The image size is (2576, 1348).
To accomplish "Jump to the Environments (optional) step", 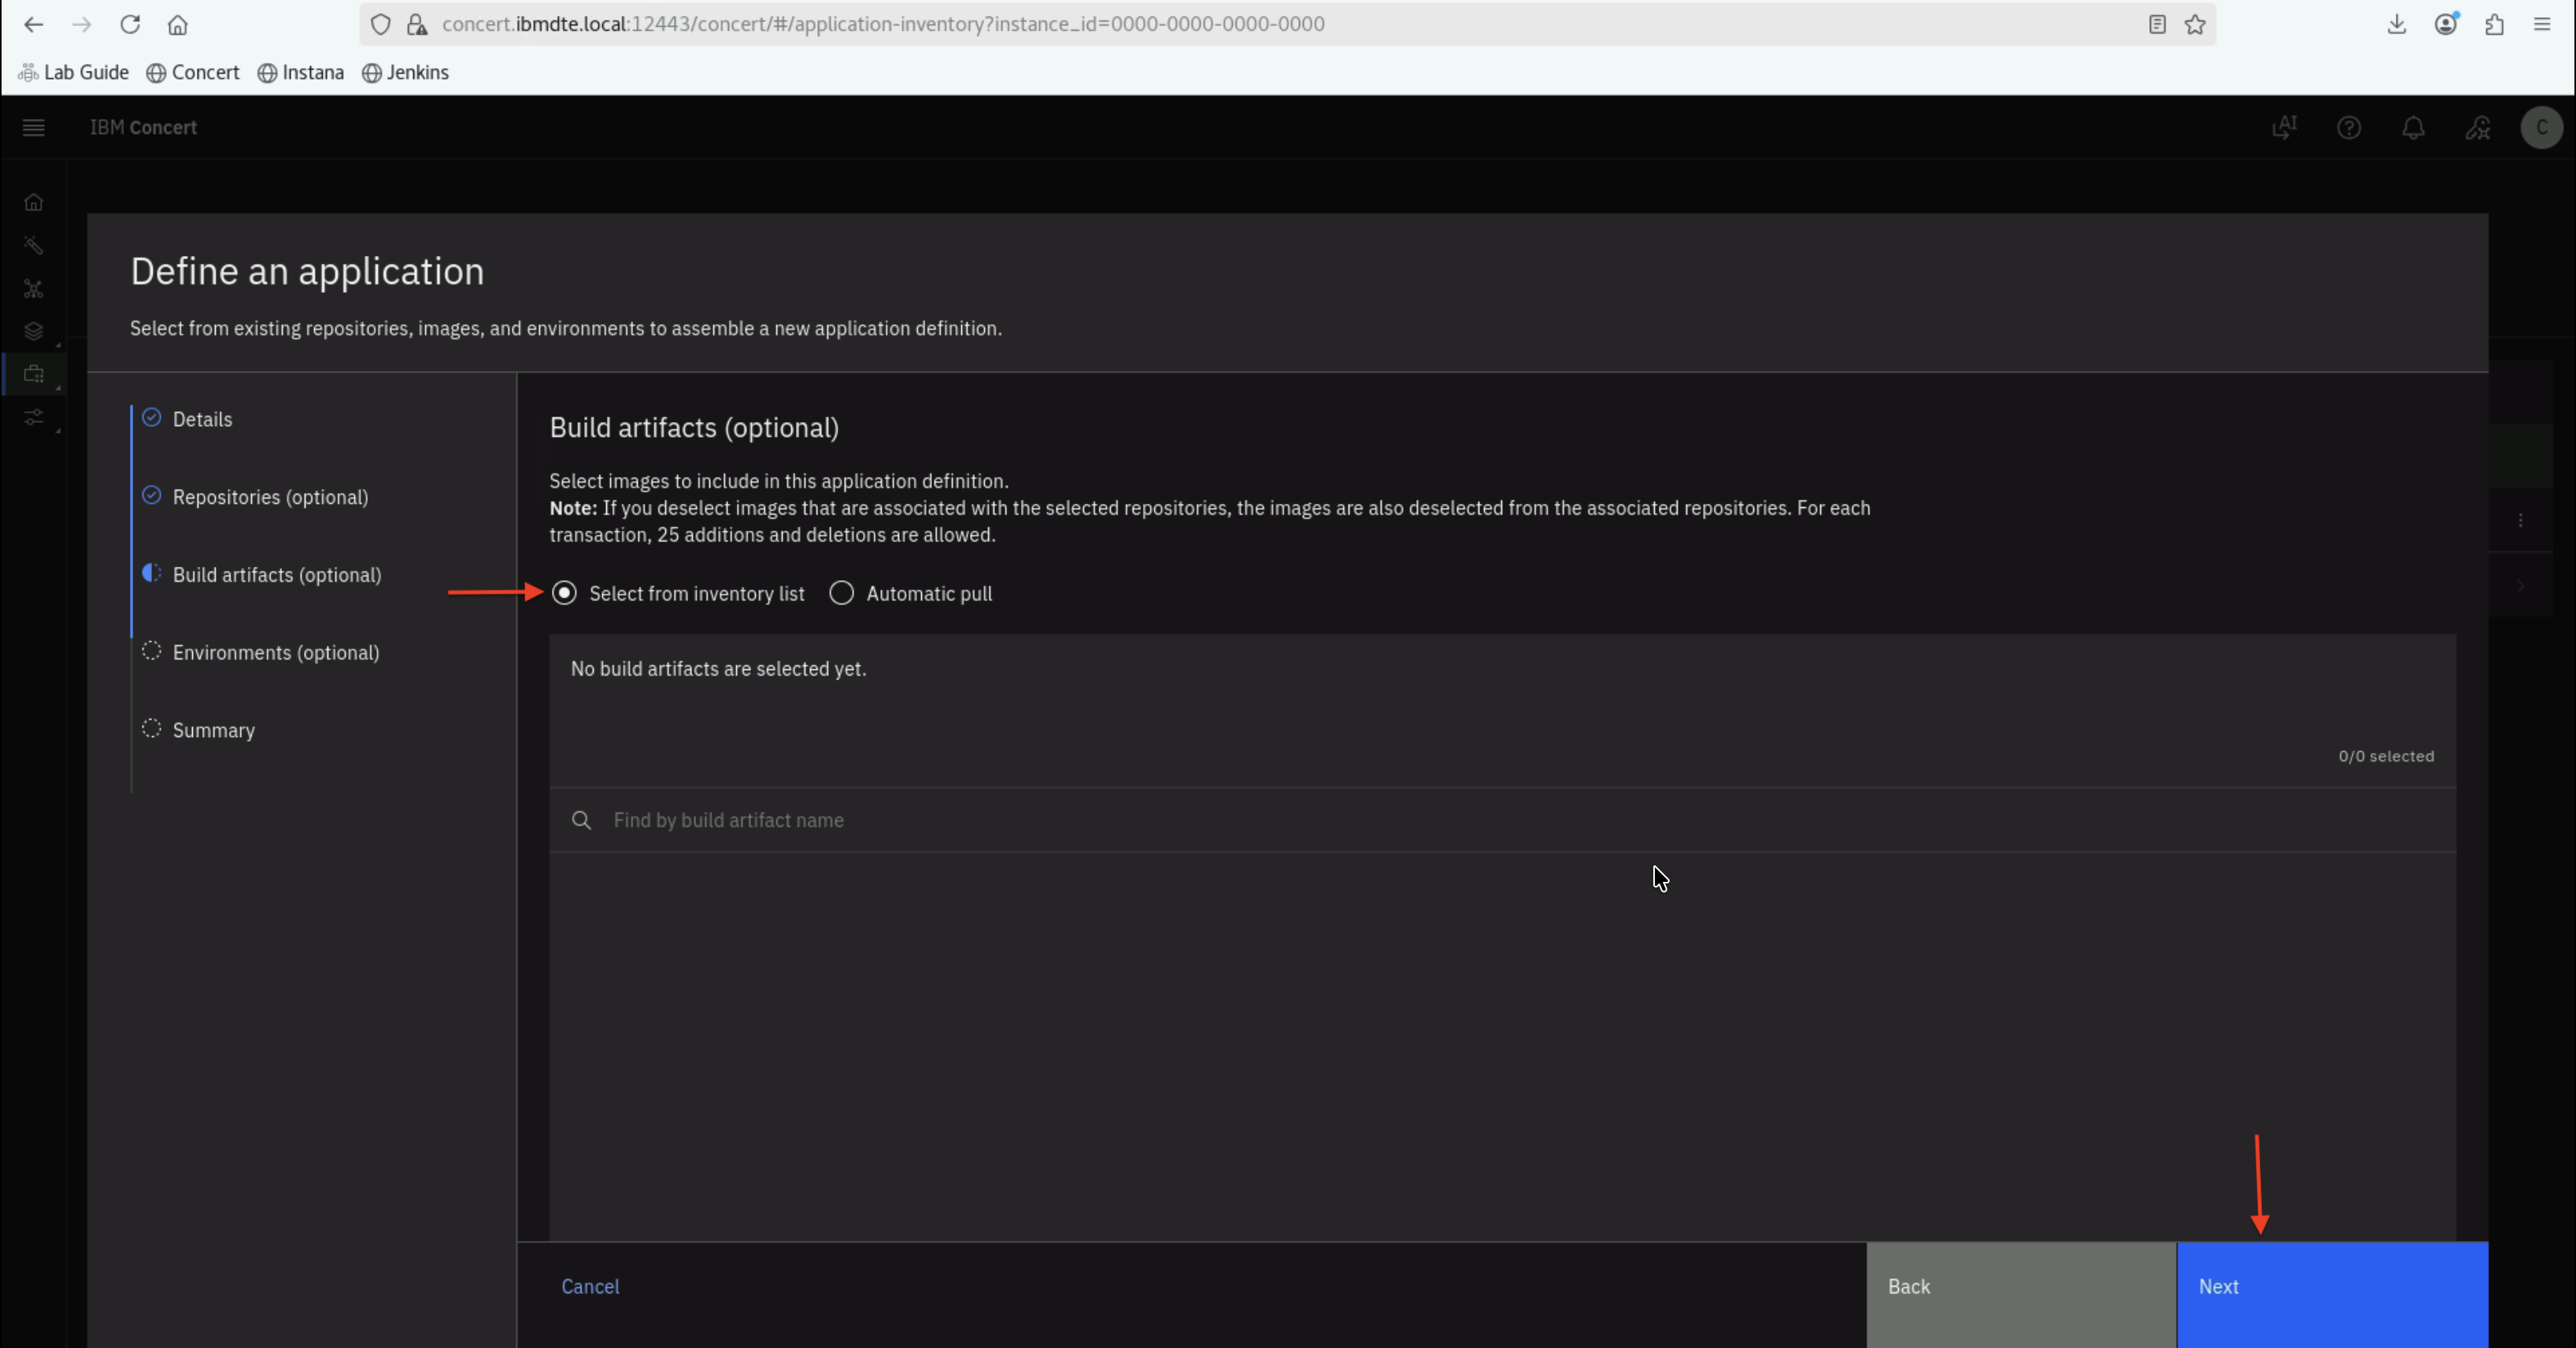I will [x=261, y=652].
